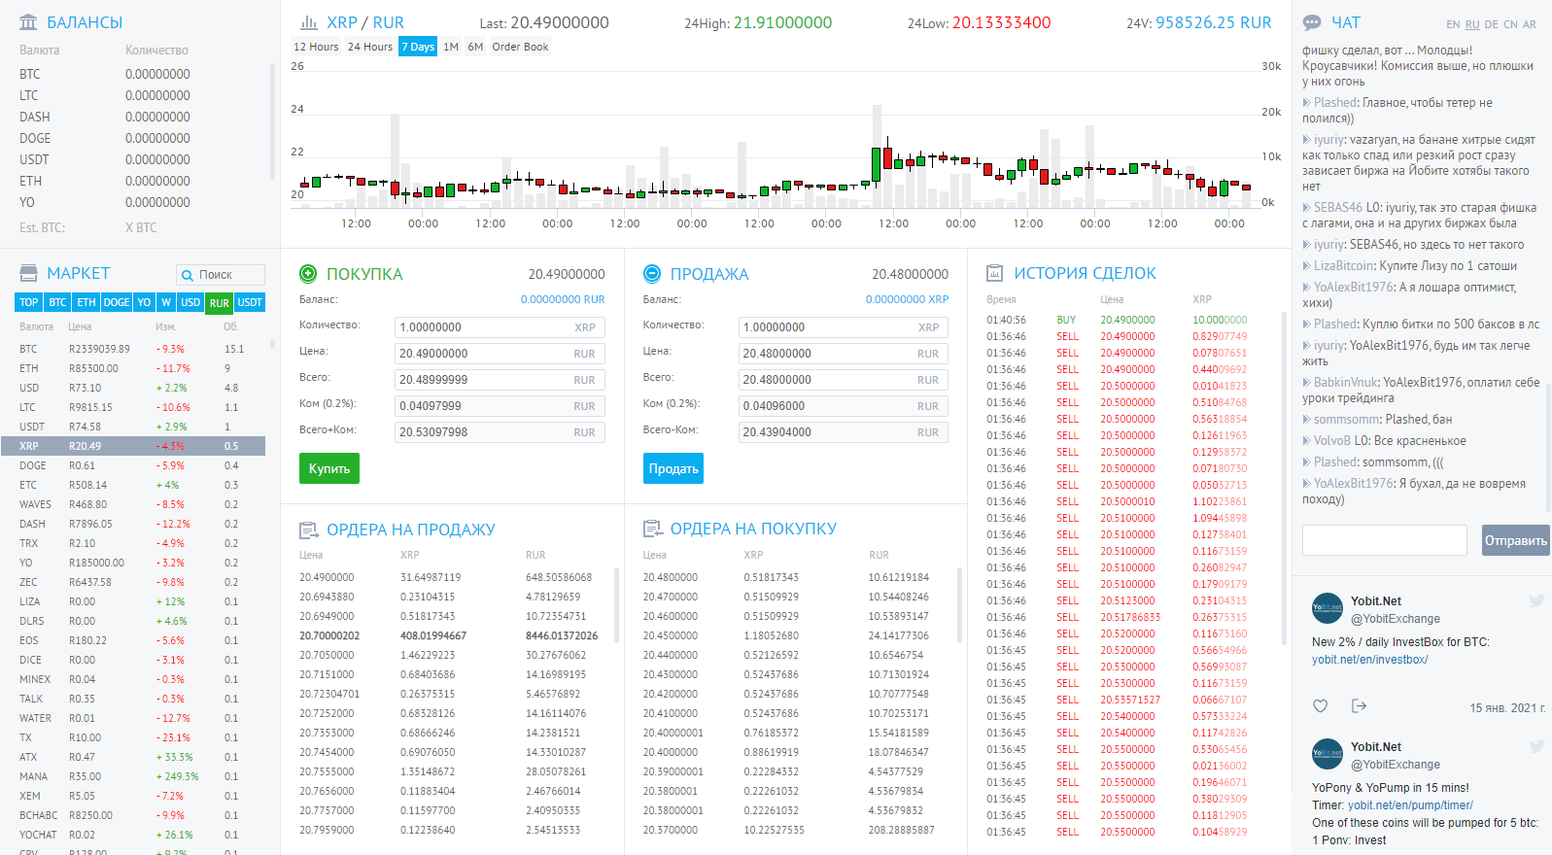Click the blue minus icon beside ПРОДАЖА
1552x855 pixels.
point(652,274)
